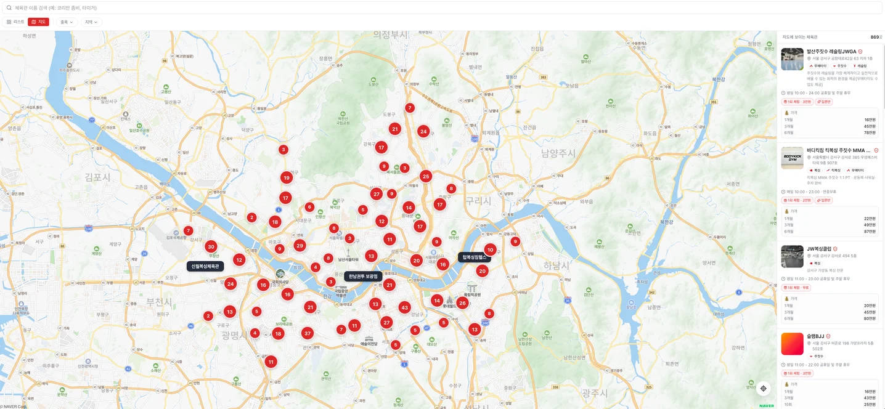Click the cluster marker showing 37
This screenshot has height=409, width=885.
tap(308, 333)
